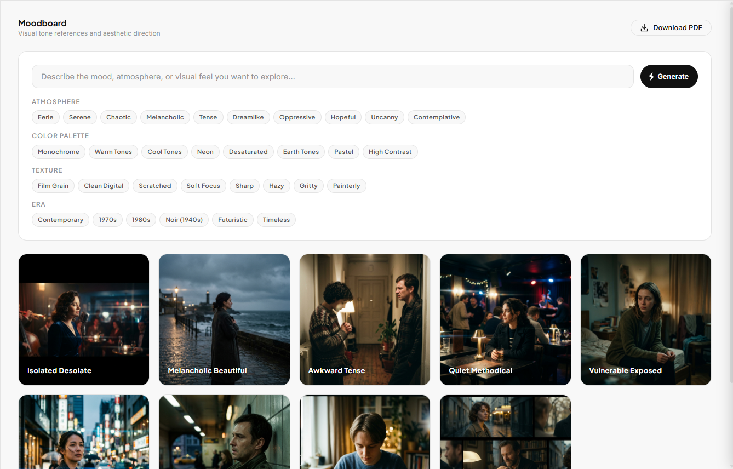Image resolution: width=733 pixels, height=469 pixels.
Task: Select the Timeless era chip
Action: pyautogui.click(x=276, y=220)
